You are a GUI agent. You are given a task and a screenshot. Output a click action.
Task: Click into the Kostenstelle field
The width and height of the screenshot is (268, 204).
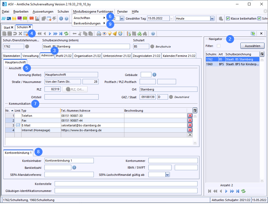point(126,184)
